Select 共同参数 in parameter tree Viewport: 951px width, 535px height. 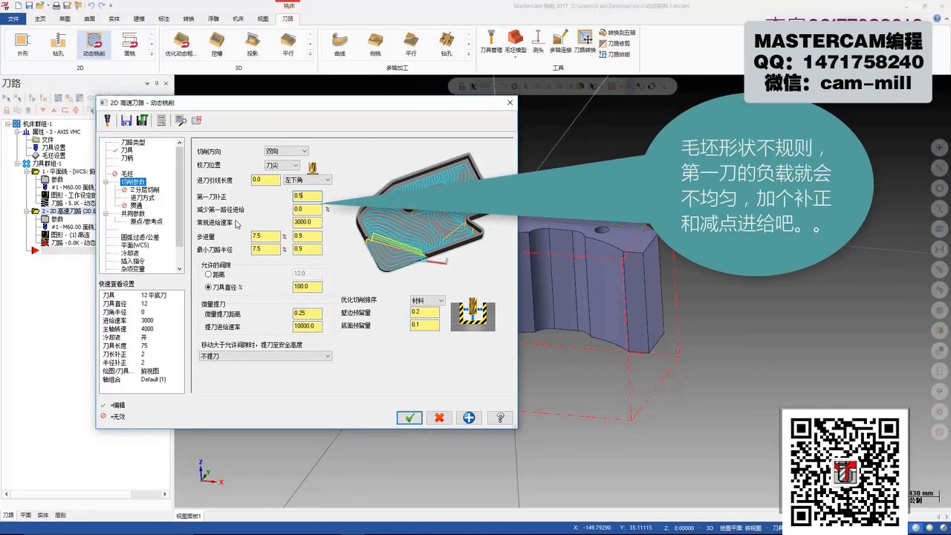pos(133,214)
